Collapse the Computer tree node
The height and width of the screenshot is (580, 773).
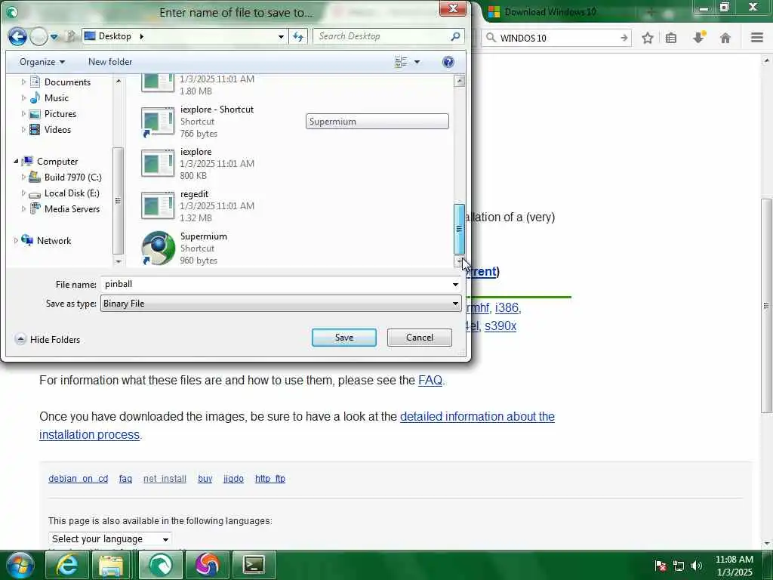(x=16, y=162)
